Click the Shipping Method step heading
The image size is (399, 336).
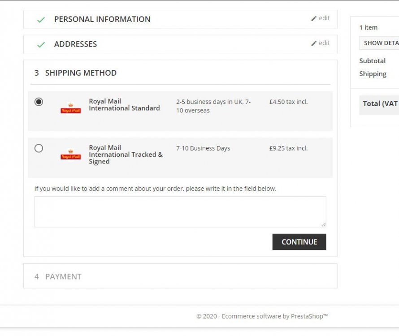click(x=81, y=73)
